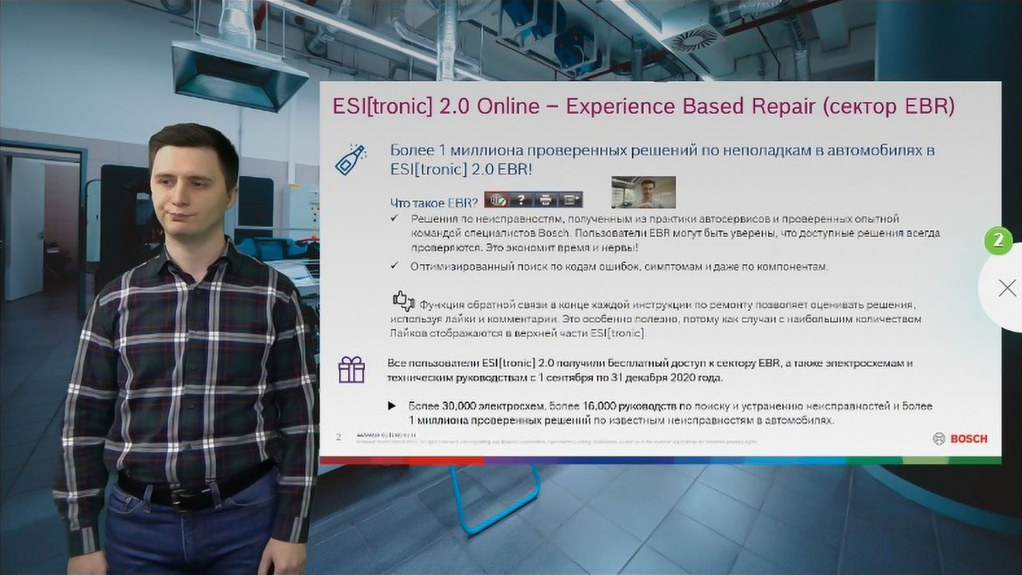Click the thumbs-up feedback icon
Screen dimensions: 1022x575
(x=403, y=301)
